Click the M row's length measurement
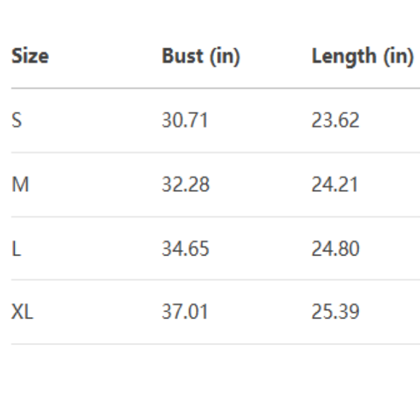 click(x=335, y=185)
